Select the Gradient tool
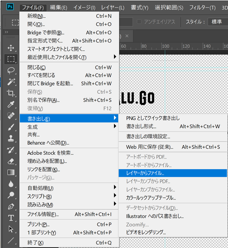Viewport: 228px width, 248px height. pos(11,173)
